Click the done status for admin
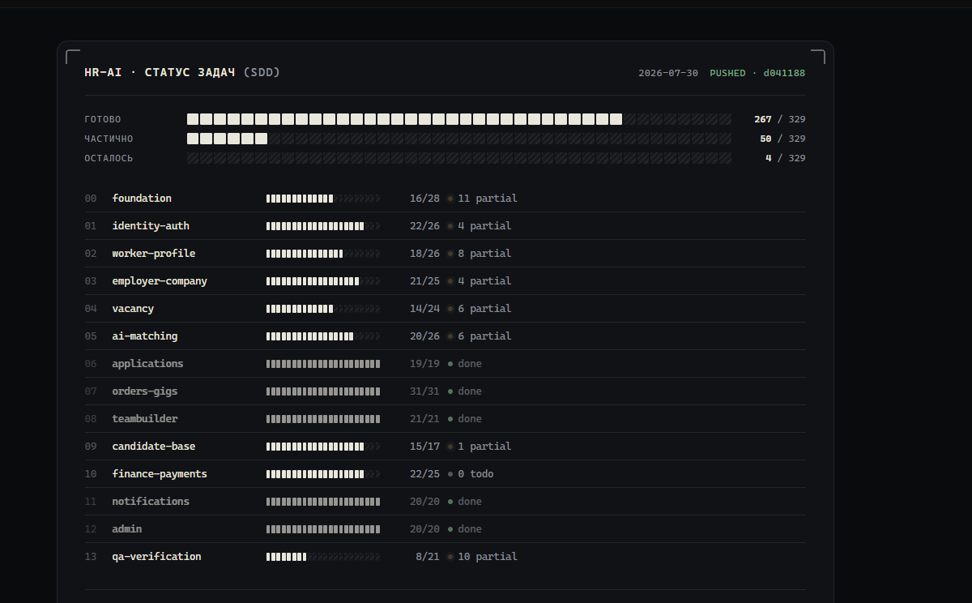 (x=470, y=529)
